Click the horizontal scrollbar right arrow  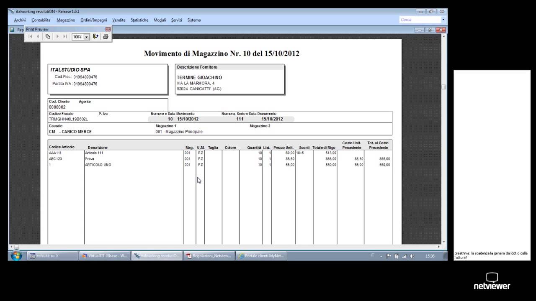click(439, 247)
